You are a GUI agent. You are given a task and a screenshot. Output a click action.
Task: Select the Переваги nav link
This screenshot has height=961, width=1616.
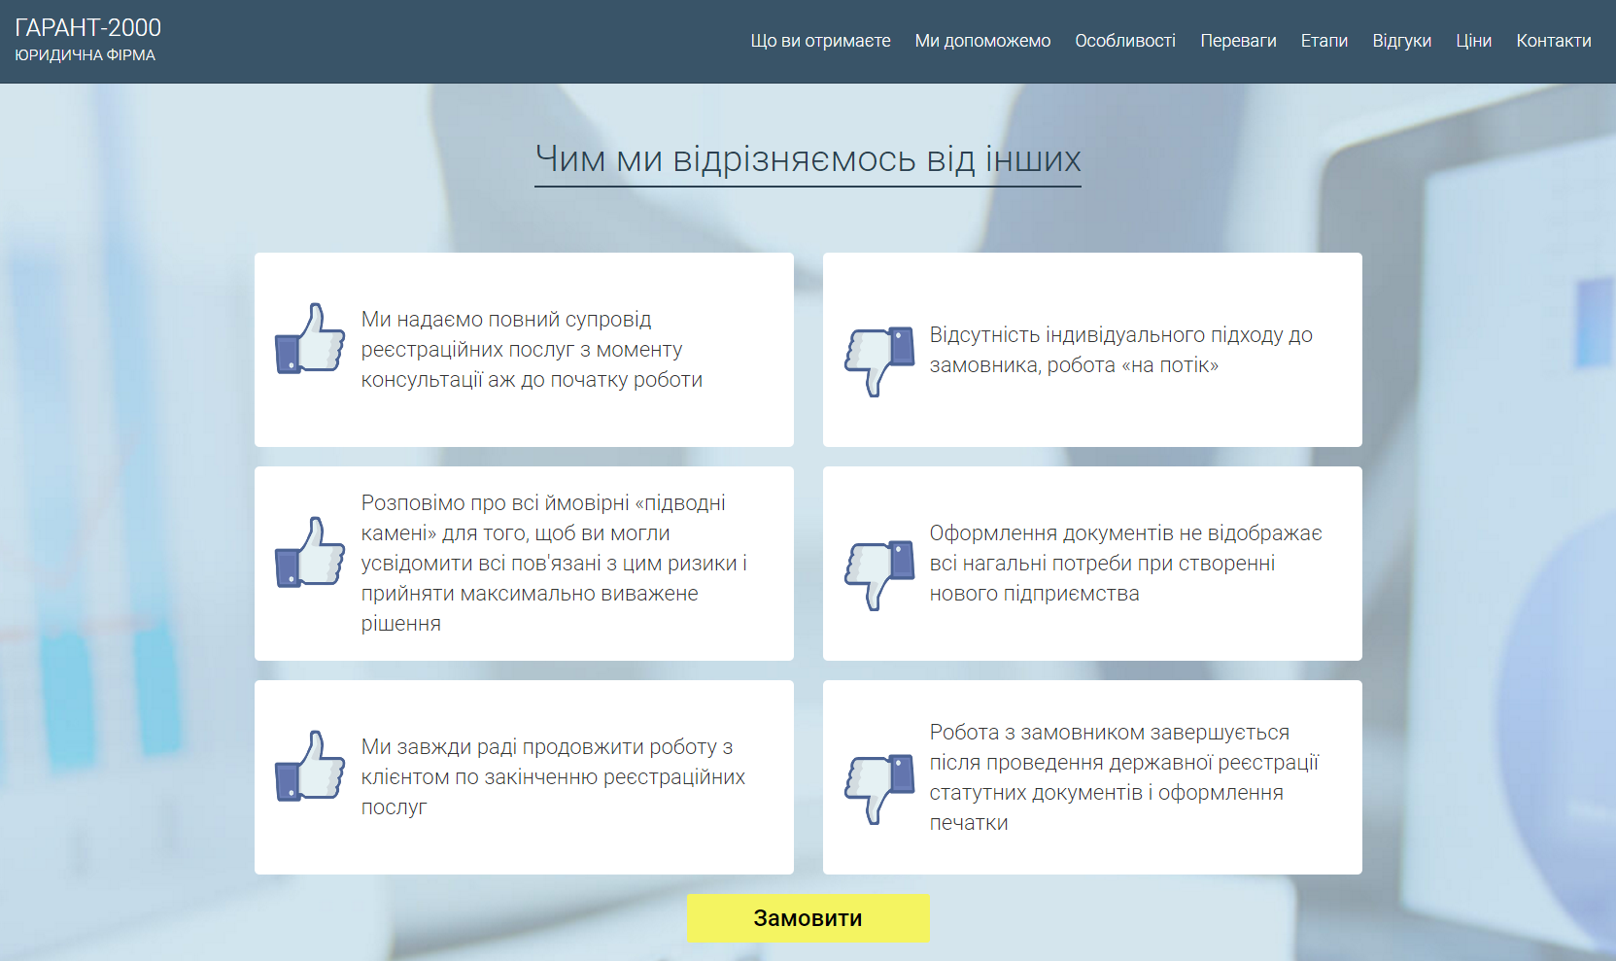[1239, 41]
